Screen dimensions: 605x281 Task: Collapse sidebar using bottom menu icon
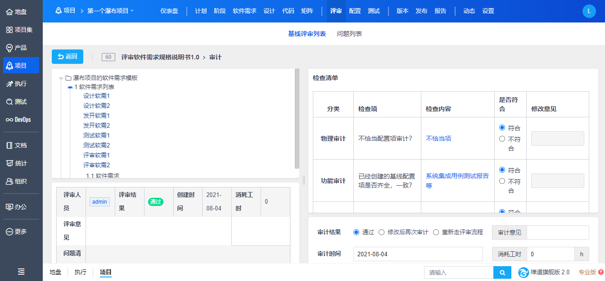pos(21,272)
